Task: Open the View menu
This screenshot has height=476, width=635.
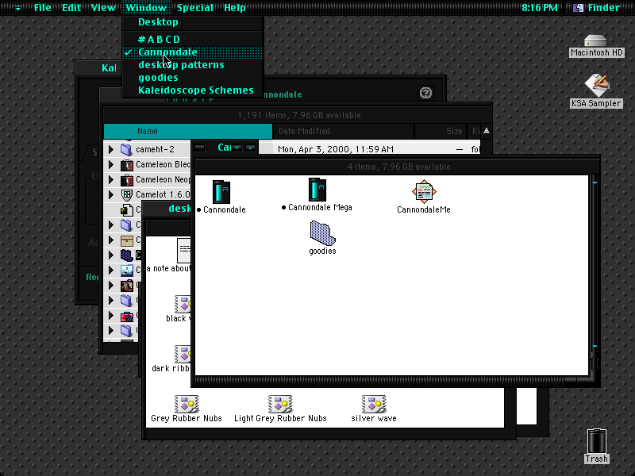Action: [x=103, y=8]
